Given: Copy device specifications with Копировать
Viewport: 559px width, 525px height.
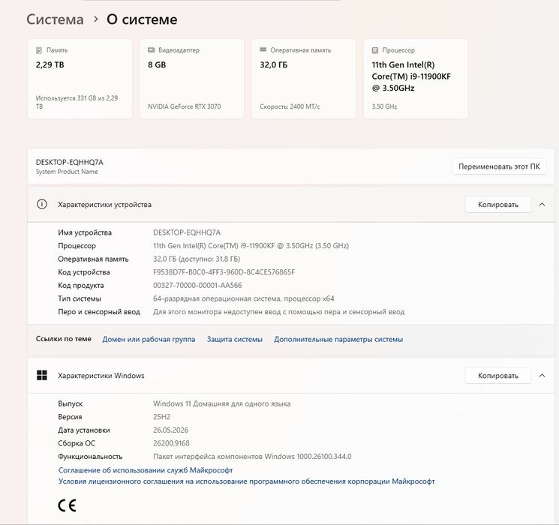Looking at the screenshot, I should coord(498,205).
